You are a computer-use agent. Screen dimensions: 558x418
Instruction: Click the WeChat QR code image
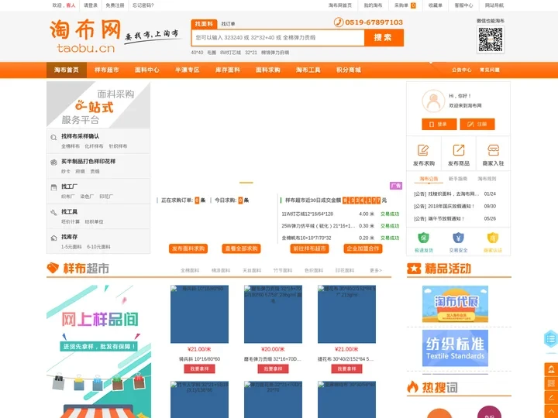point(491,39)
